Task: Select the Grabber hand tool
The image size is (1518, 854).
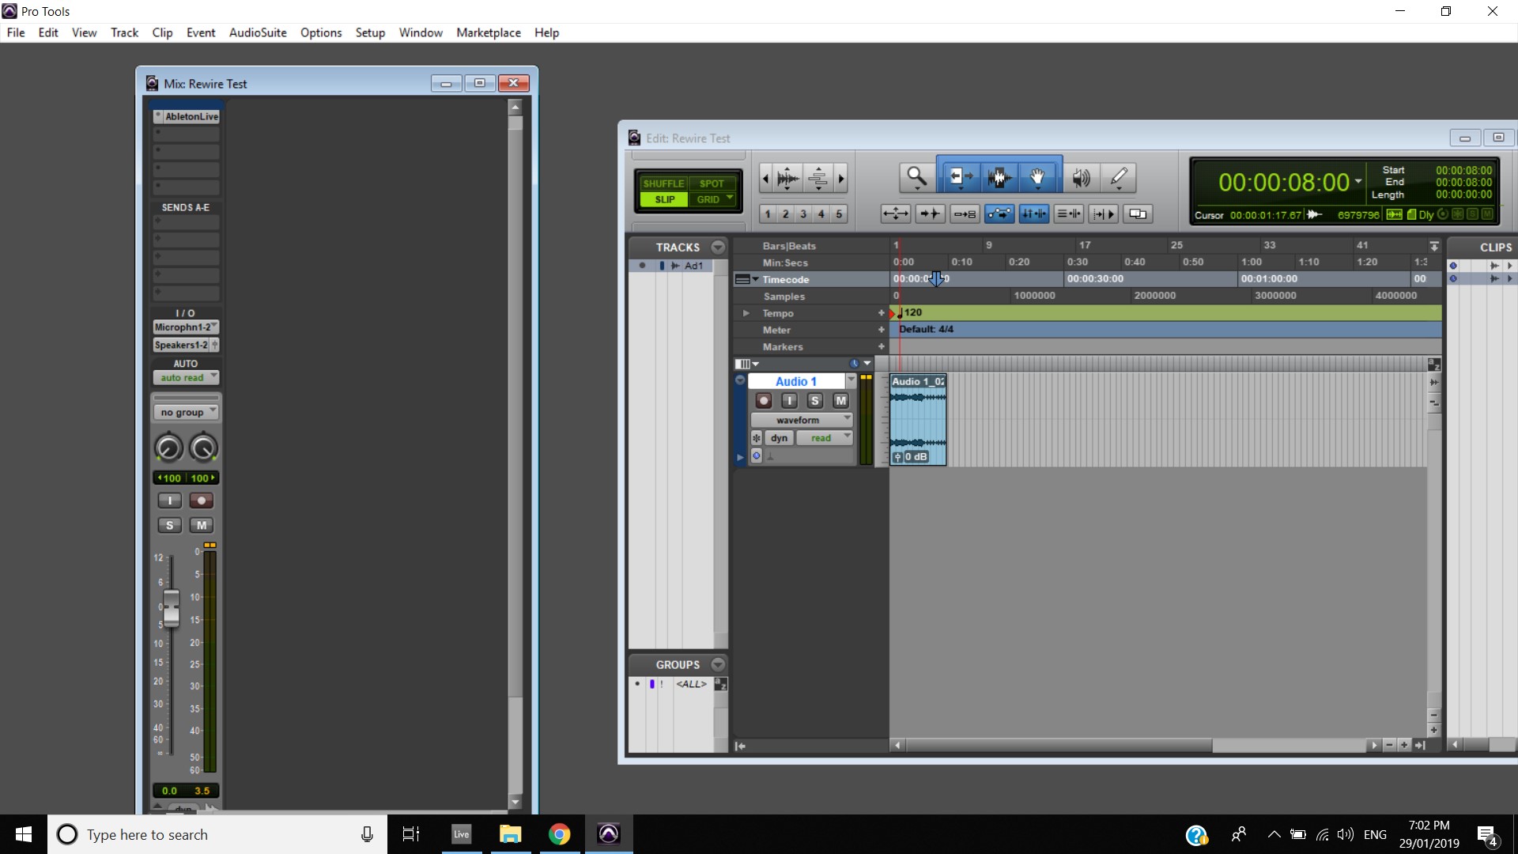Action: tap(1037, 176)
